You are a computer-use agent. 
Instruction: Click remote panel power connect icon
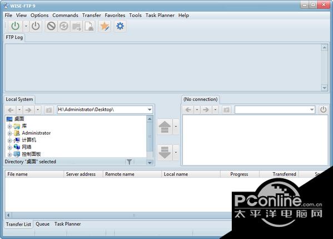[323, 110]
